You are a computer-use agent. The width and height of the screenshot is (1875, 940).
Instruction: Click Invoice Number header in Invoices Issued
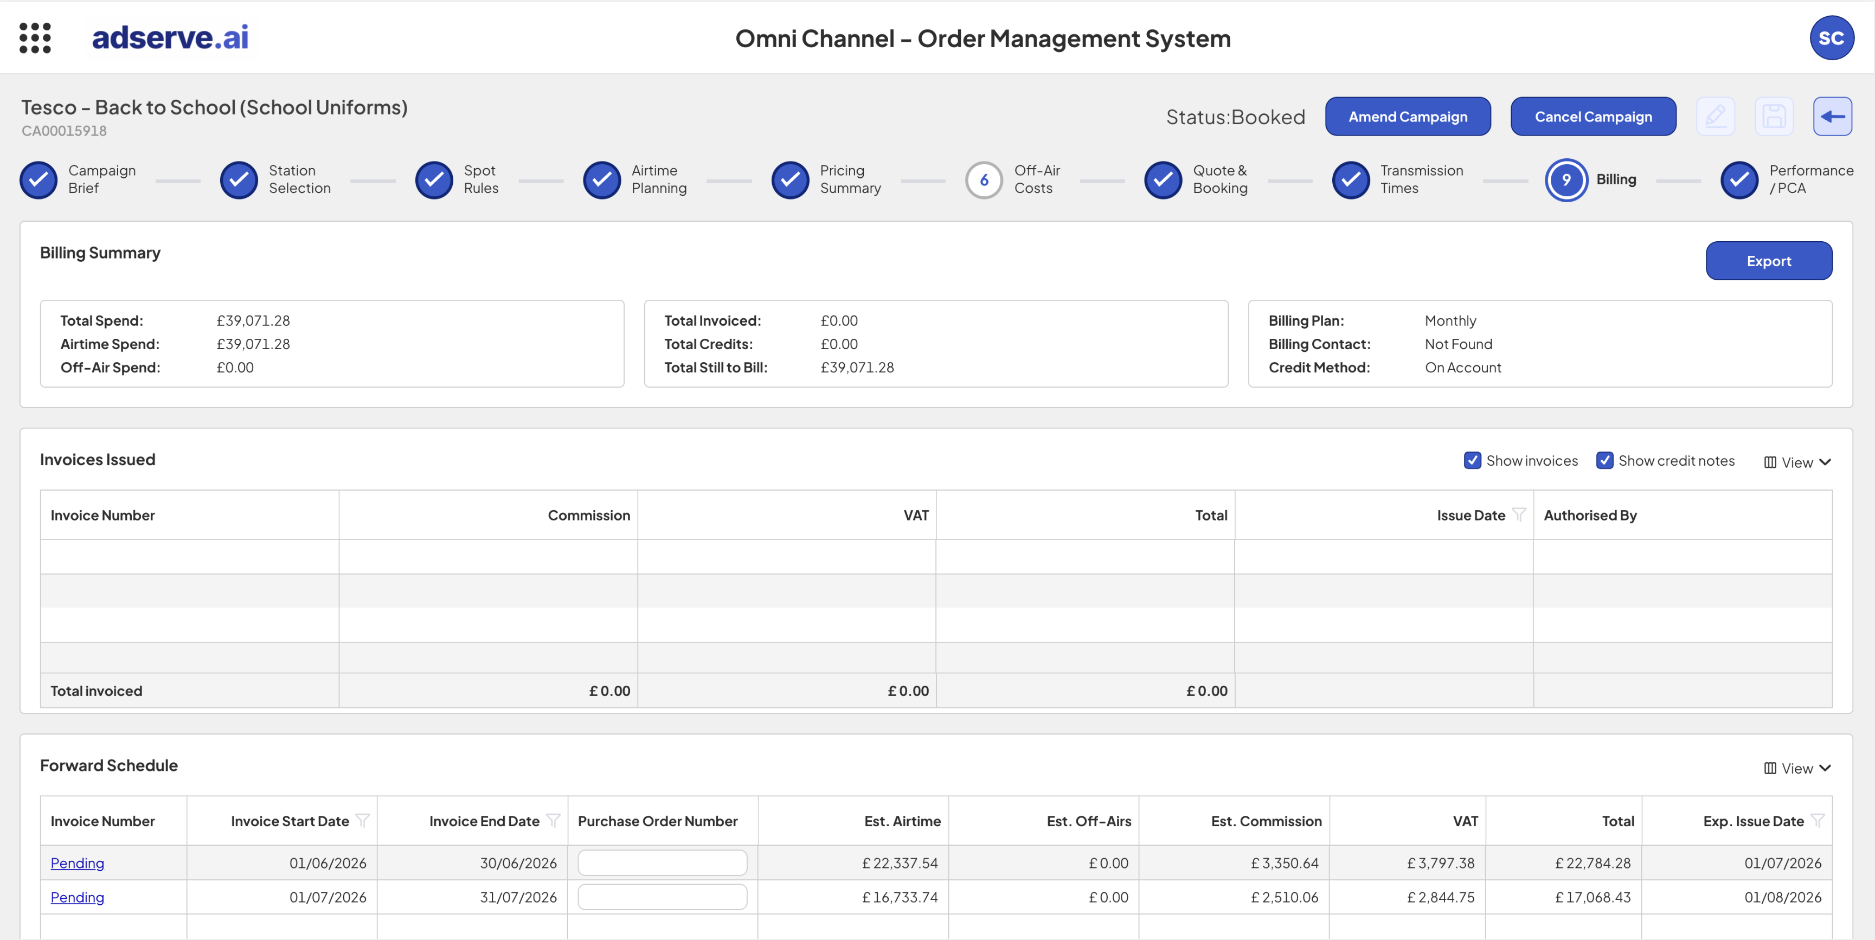pos(102,515)
